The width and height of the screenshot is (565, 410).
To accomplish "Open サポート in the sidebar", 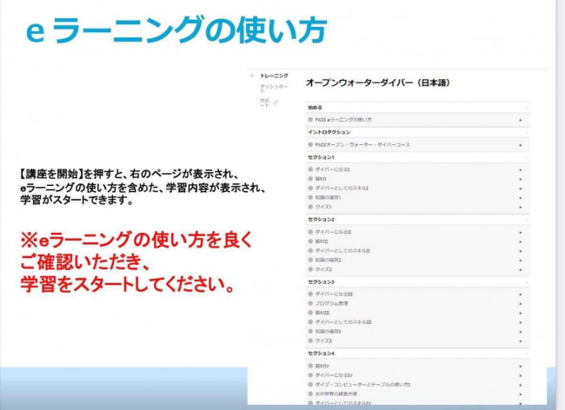I will pos(264,103).
